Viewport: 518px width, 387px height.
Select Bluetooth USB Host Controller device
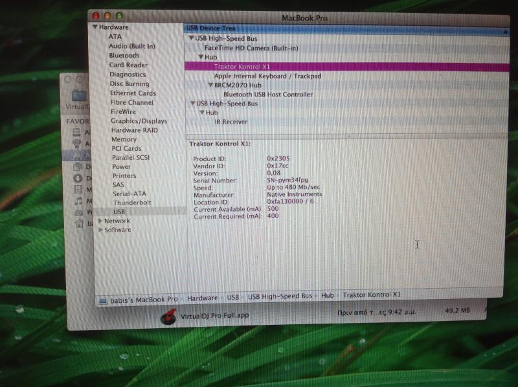[x=268, y=94]
